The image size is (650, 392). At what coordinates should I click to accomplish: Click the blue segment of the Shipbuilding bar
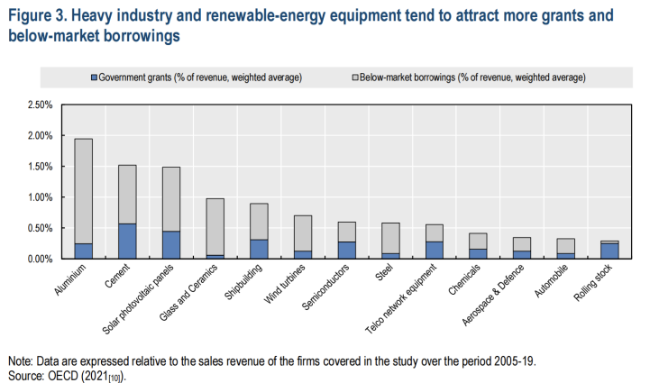[x=259, y=249]
